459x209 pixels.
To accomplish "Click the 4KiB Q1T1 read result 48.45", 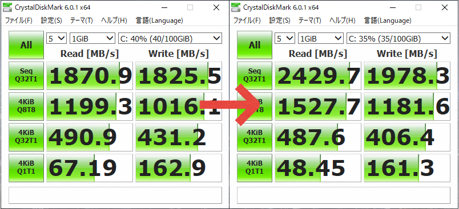I will [x=318, y=168].
